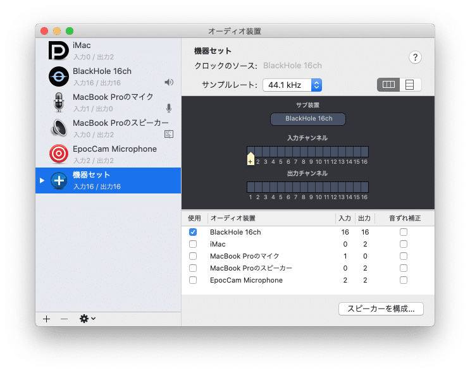Enable 使用 checkbox for iMac

[193, 244]
